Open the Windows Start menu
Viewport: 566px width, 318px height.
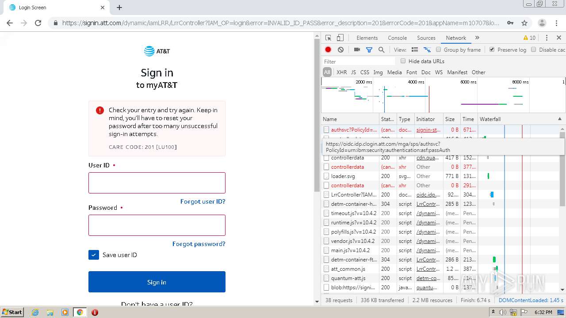[12, 312]
